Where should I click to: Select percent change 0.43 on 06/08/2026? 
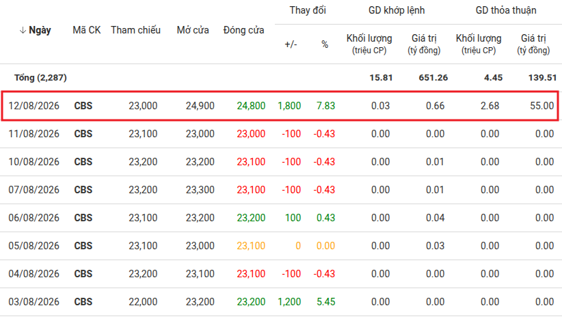tap(326, 218)
